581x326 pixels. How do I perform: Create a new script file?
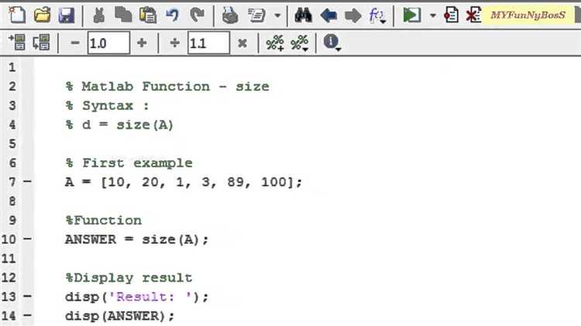pyautogui.click(x=17, y=15)
